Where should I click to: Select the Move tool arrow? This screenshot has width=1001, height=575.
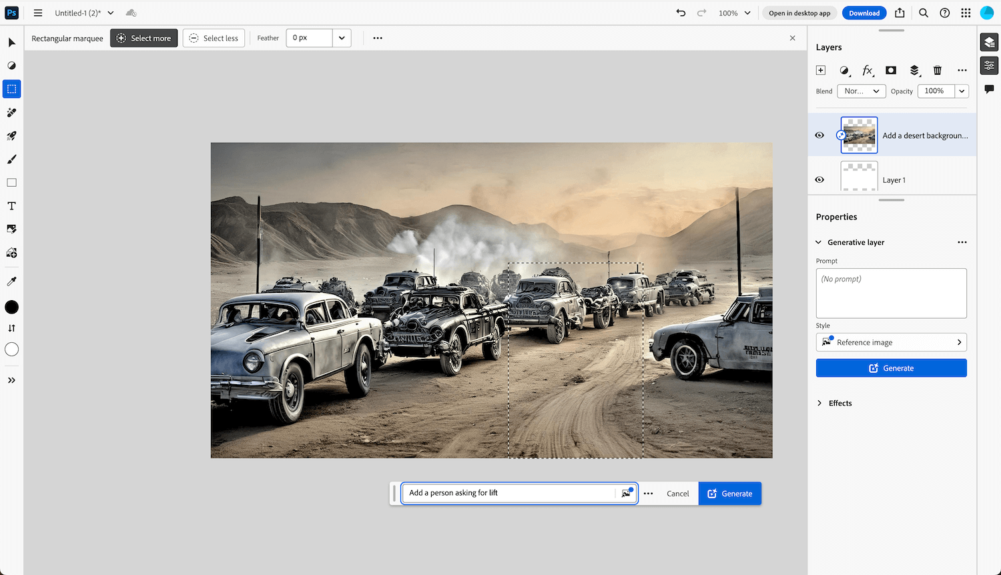[12, 43]
